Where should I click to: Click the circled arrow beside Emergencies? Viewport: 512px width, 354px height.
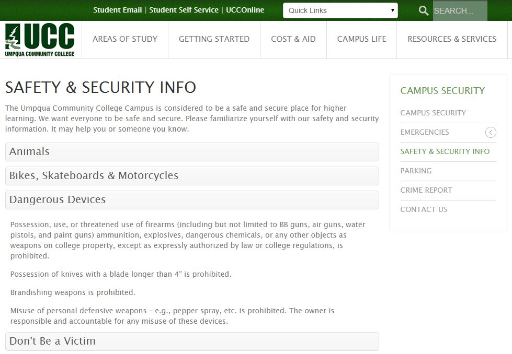490,132
